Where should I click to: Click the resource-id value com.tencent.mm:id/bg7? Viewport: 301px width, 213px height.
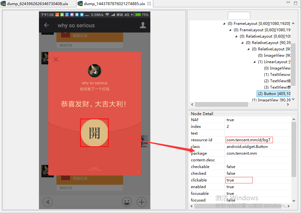click(249, 140)
